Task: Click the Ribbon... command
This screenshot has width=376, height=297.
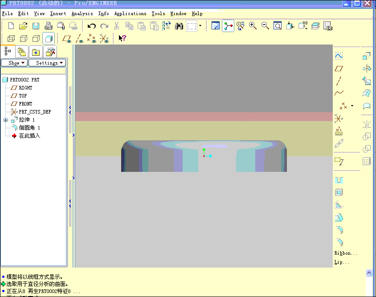Action: 346,253
